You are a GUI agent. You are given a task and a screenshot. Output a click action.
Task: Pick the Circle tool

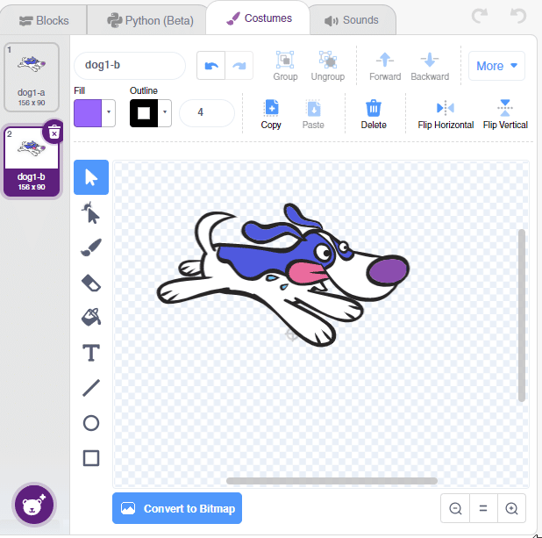[x=91, y=423]
